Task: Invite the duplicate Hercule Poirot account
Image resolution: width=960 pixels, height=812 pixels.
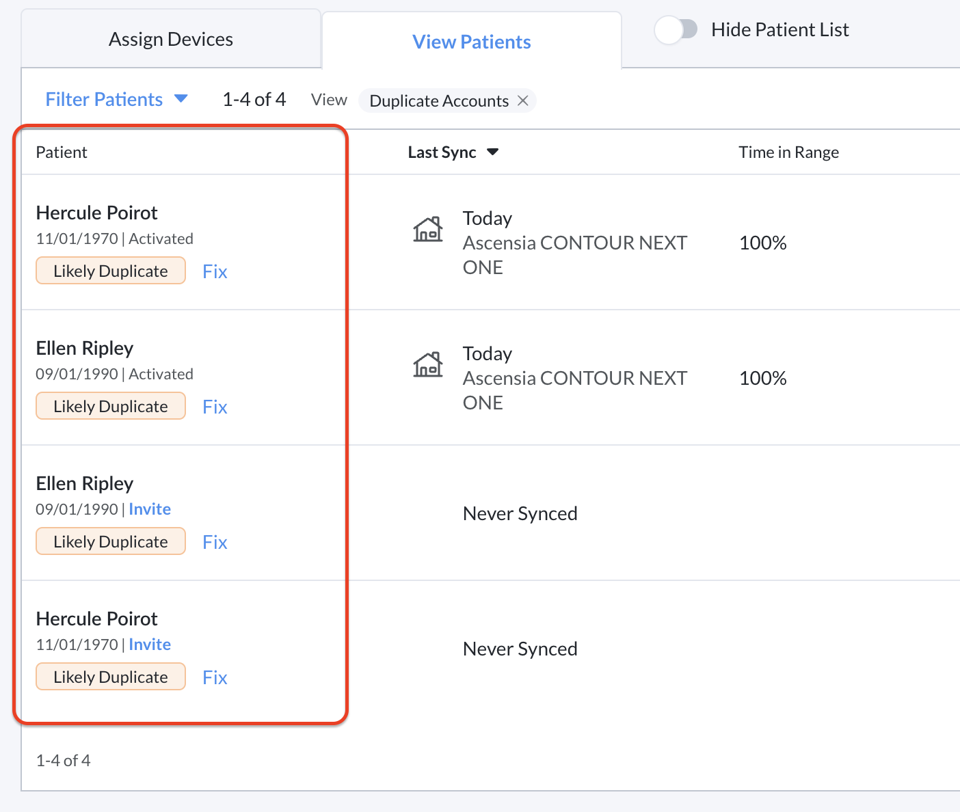Action: [150, 644]
